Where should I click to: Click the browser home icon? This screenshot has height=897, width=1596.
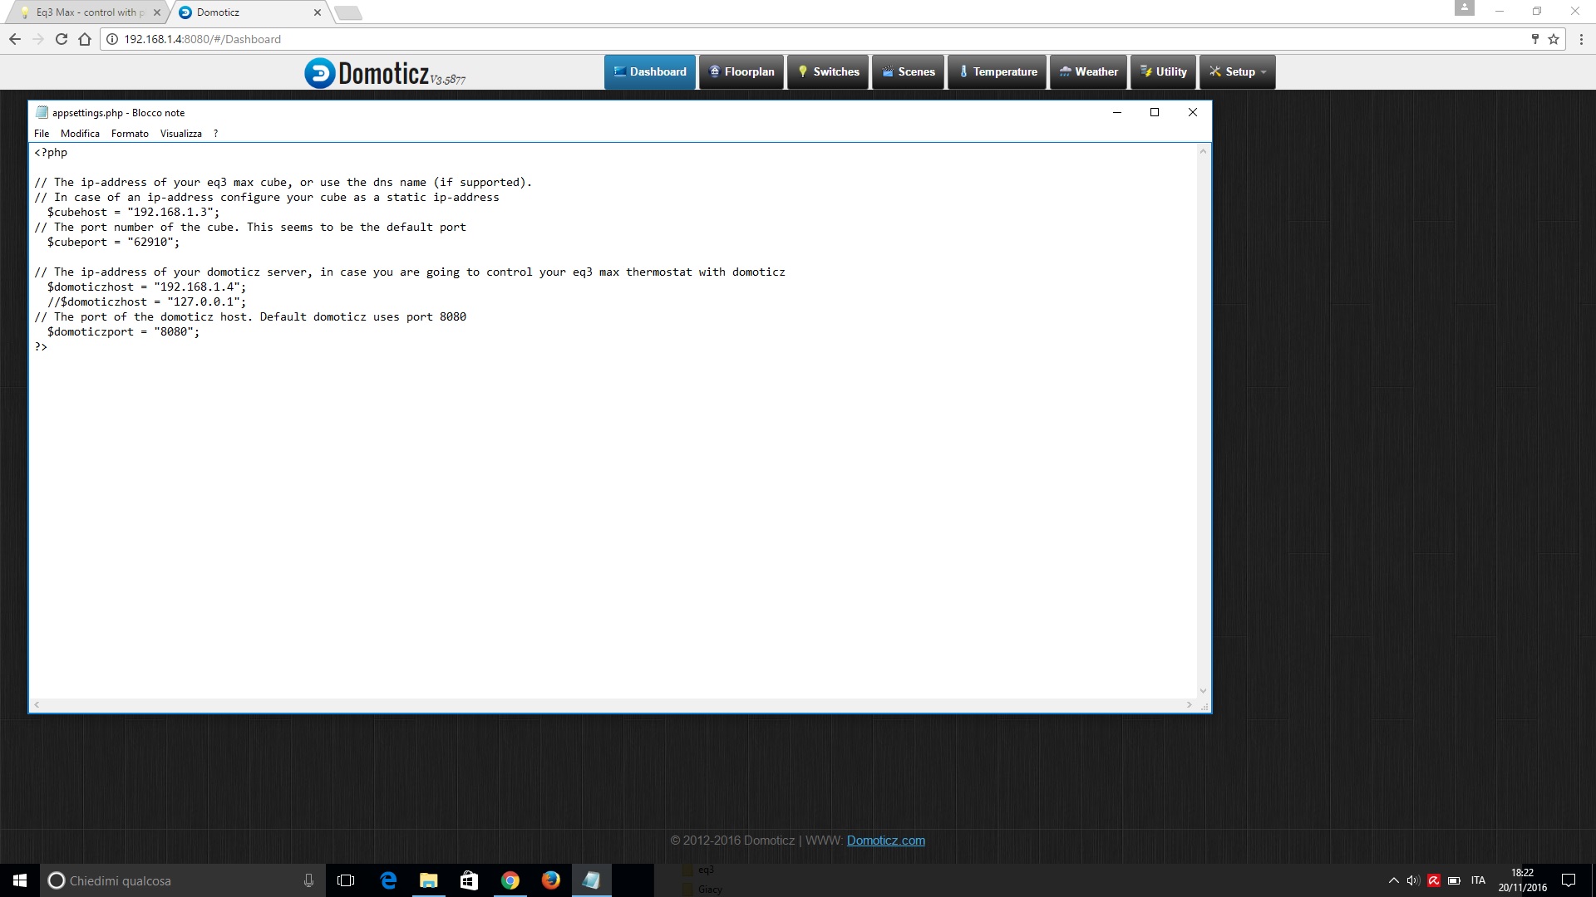pyautogui.click(x=85, y=39)
